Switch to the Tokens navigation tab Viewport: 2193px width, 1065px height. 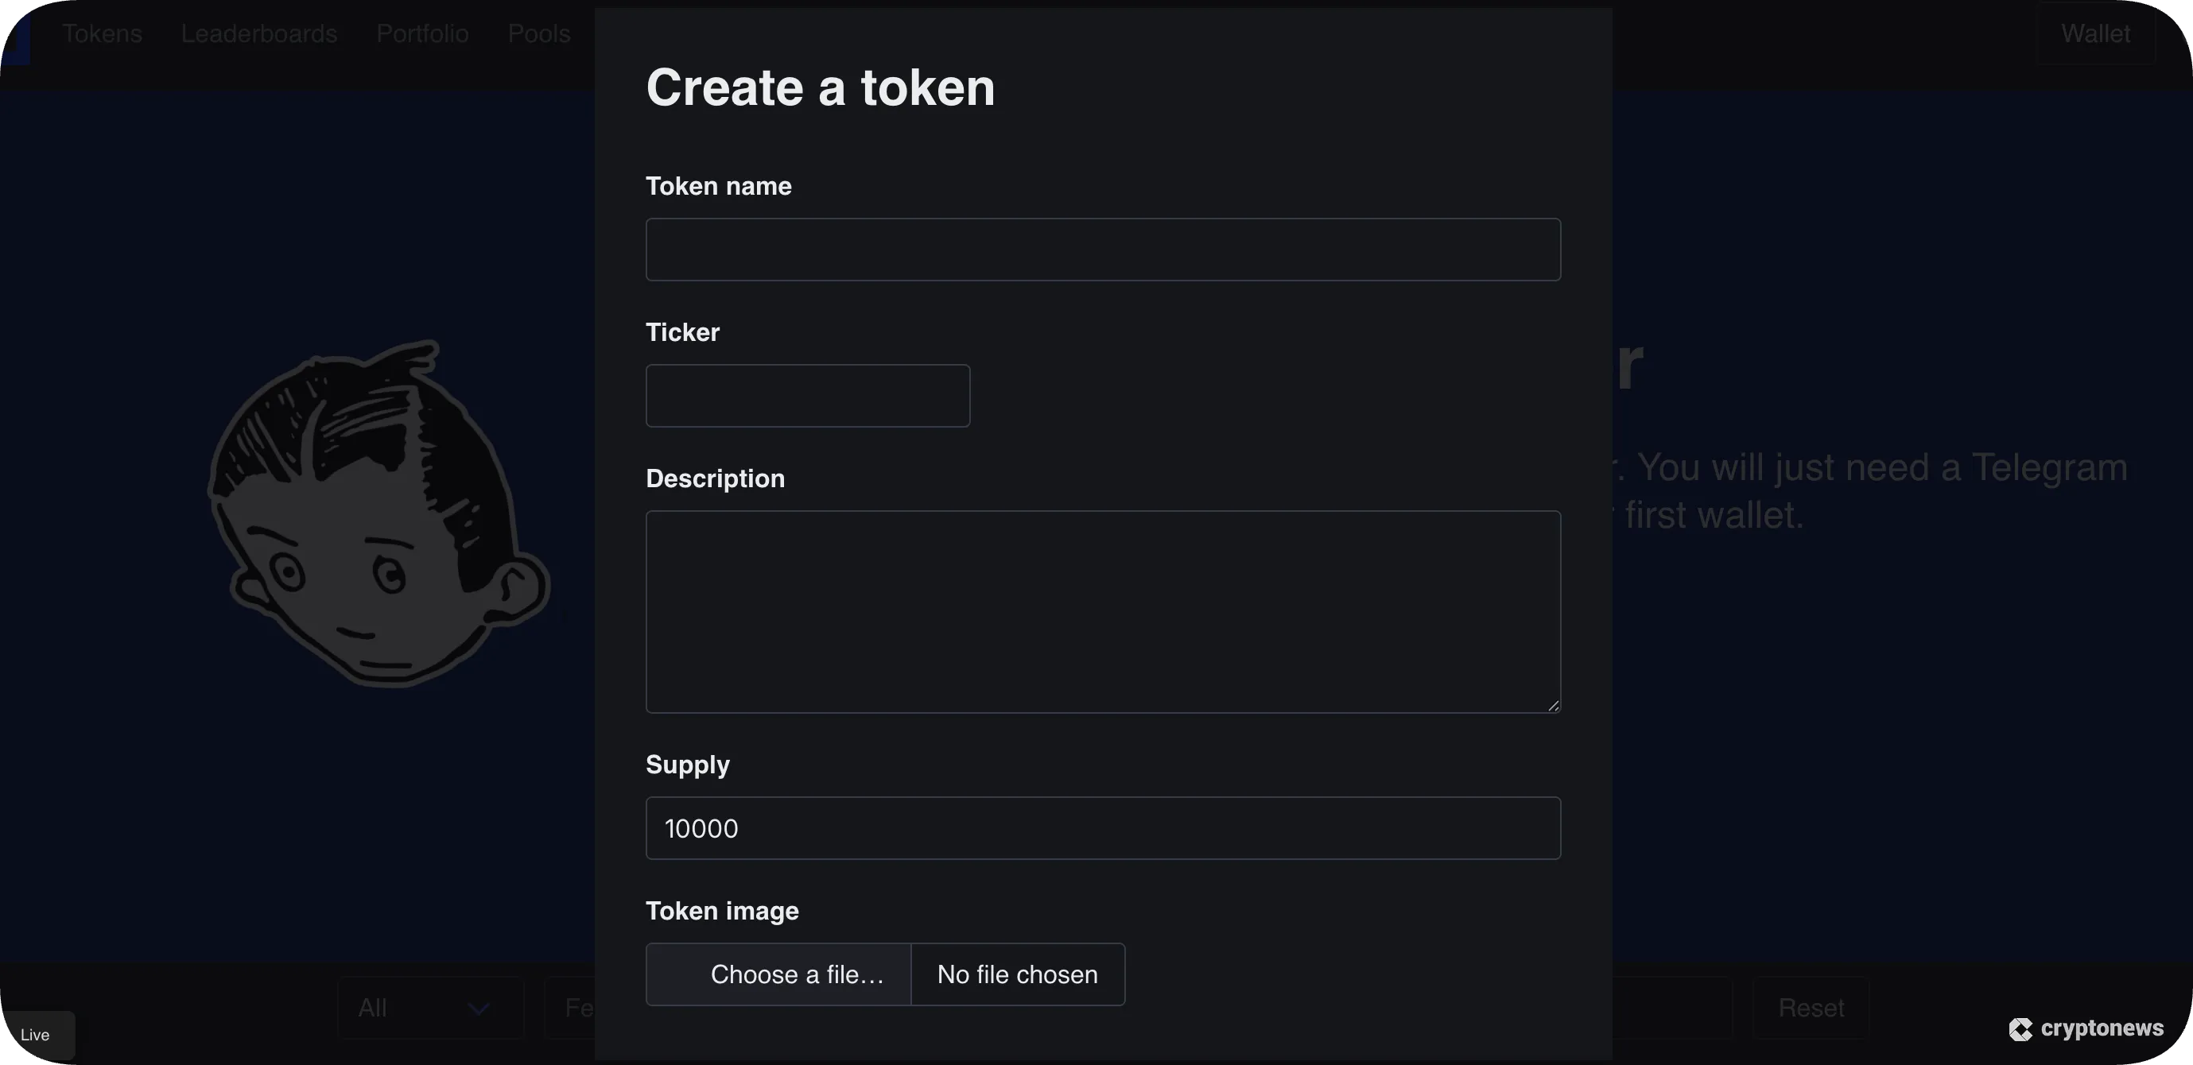[102, 34]
